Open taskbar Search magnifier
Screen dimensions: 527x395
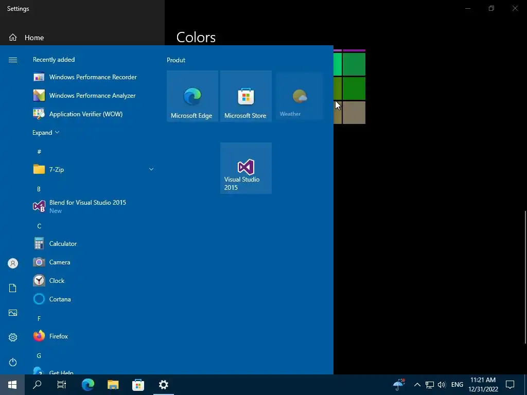click(x=37, y=385)
